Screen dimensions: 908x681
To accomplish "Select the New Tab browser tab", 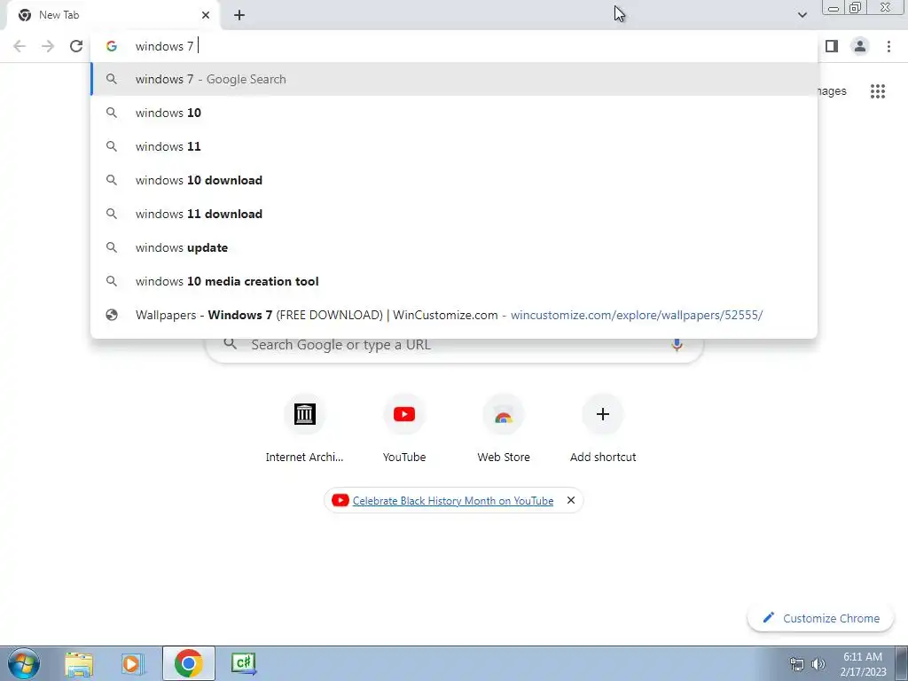I will [x=113, y=15].
